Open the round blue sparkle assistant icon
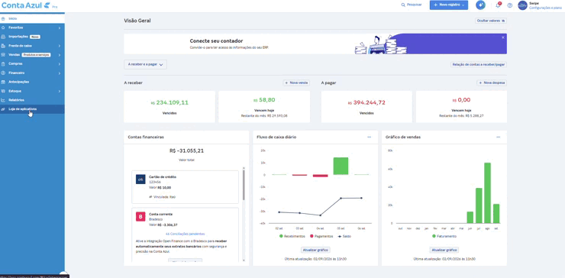The width and height of the screenshot is (565, 278). click(480, 5)
